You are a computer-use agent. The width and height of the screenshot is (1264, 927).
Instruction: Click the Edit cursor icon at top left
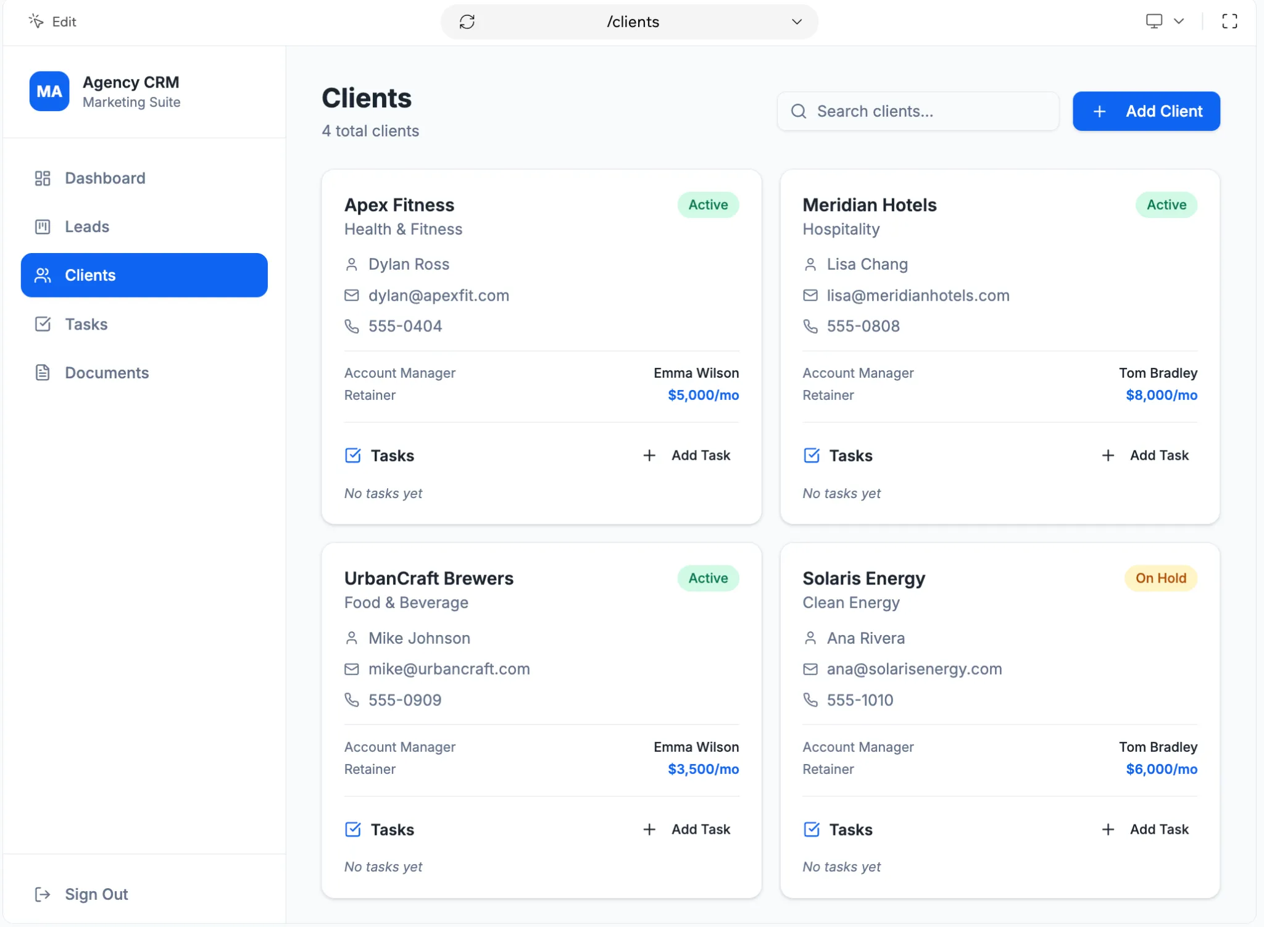36,22
